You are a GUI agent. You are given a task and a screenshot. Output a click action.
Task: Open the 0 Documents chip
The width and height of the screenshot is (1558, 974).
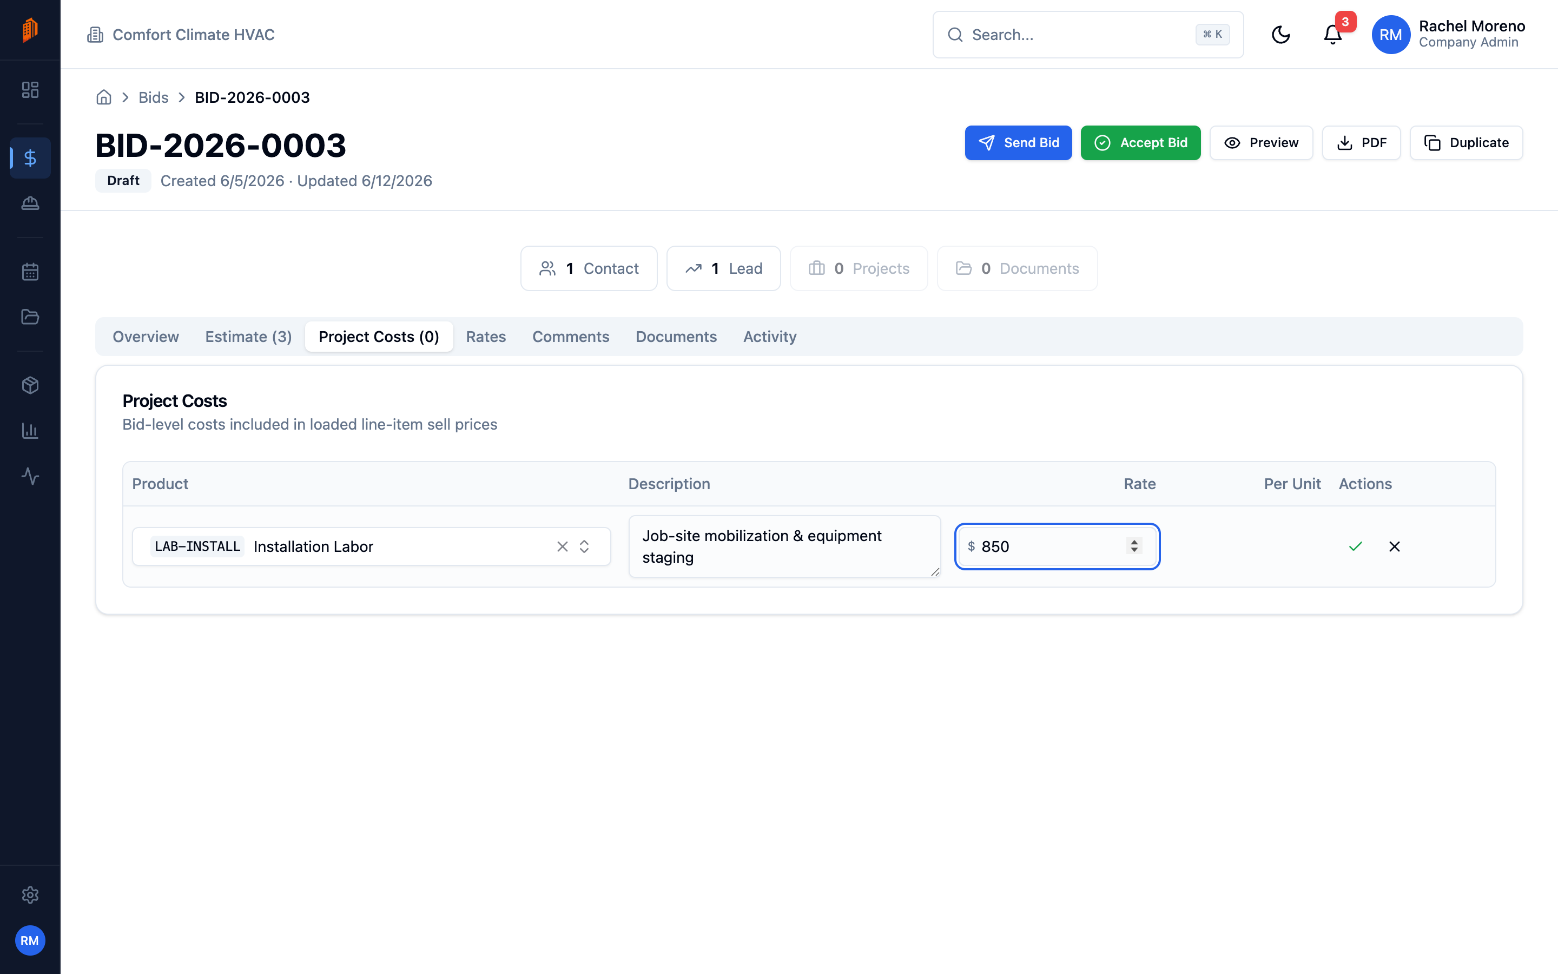tap(1016, 268)
